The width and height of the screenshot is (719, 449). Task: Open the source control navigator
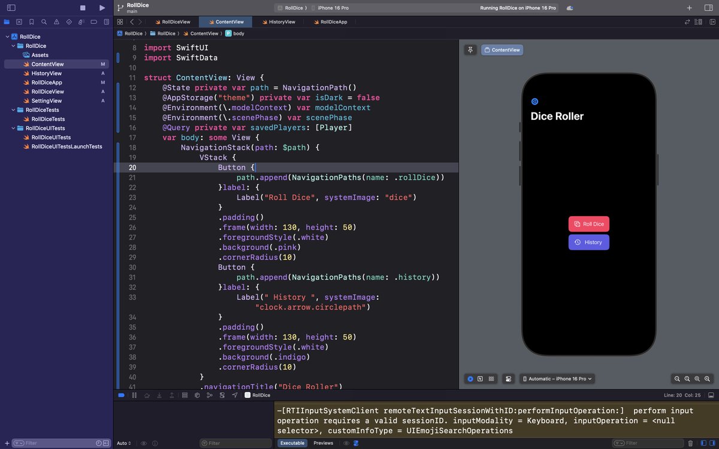coord(19,22)
